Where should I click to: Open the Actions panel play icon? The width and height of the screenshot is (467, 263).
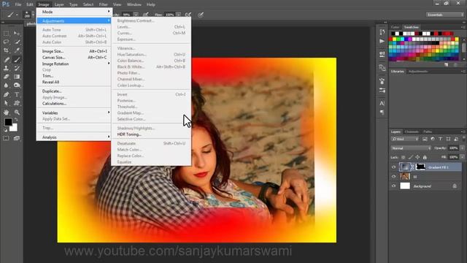(382, 41)
